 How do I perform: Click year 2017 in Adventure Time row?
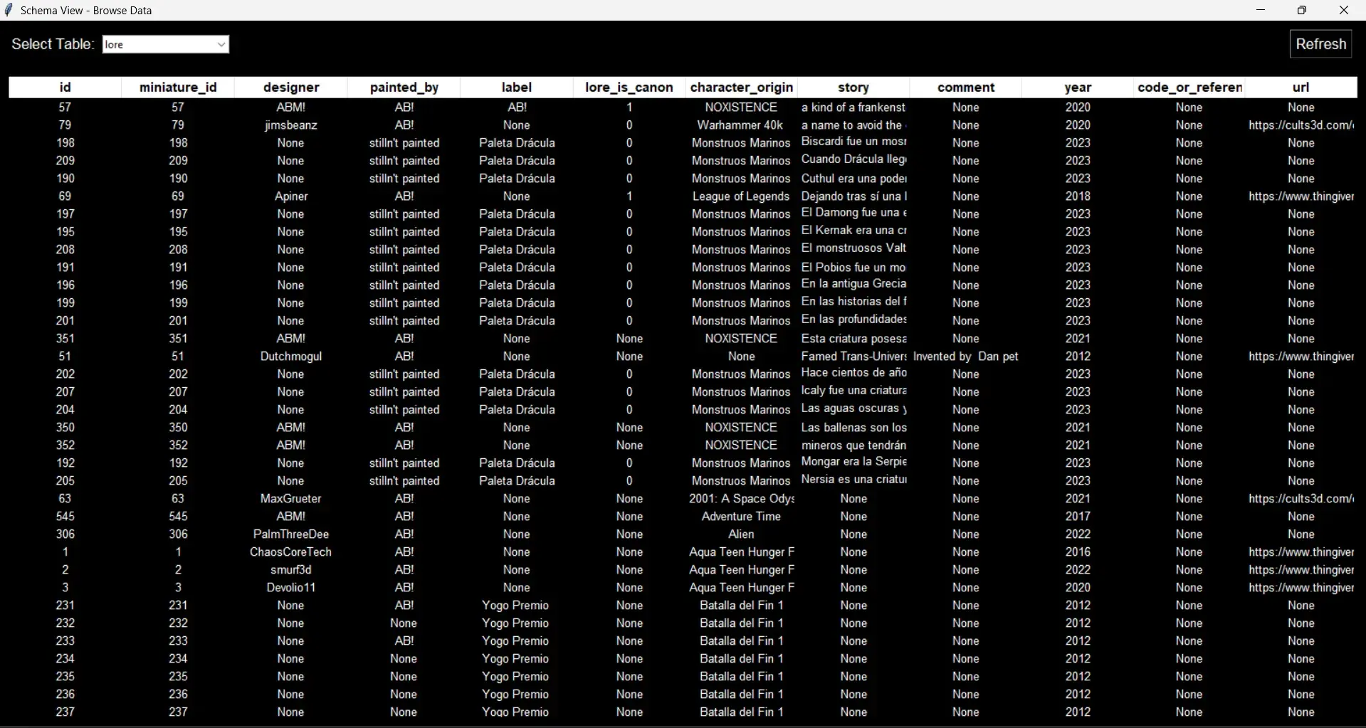1078,517
